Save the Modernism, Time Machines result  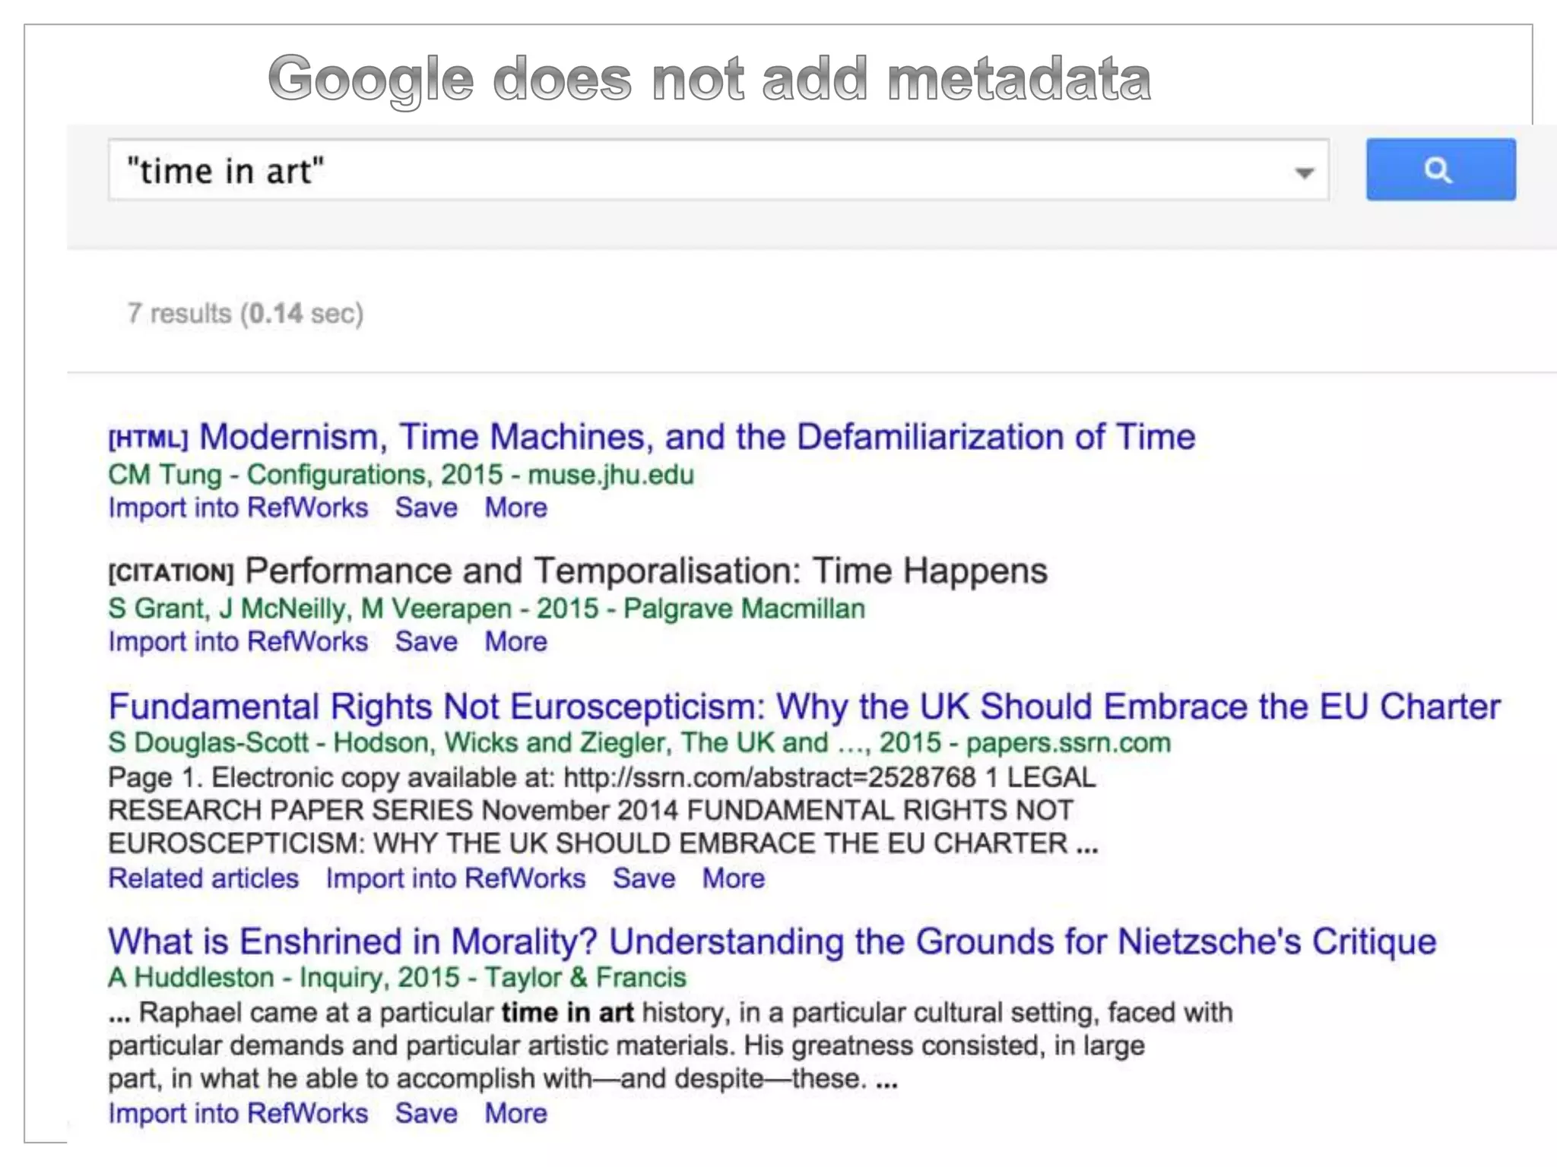pyautogui.click(x=426, y=508)
